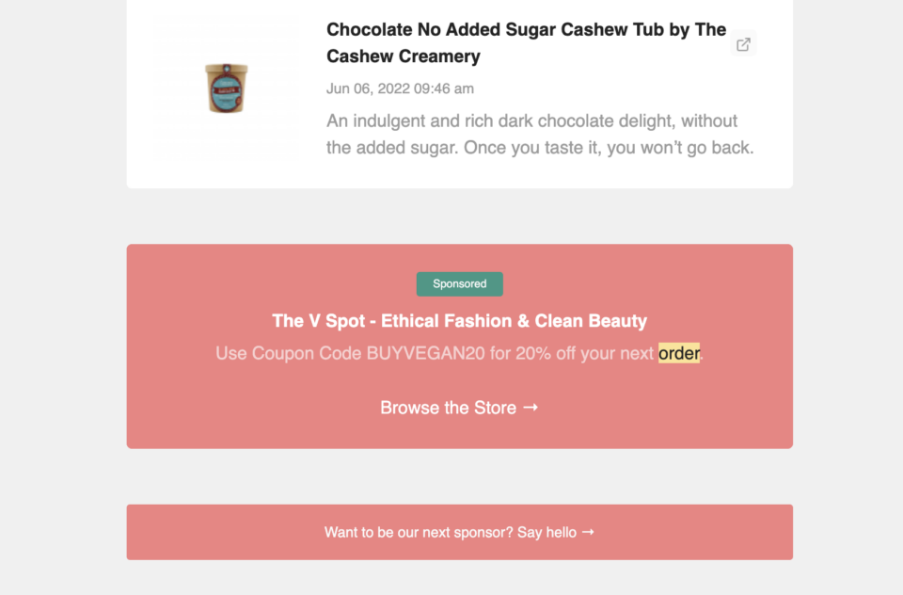The width and height of the screenshot is (903, 595).
Task: Open the external link icon beside product title
Action: click(x=743, y=44)
